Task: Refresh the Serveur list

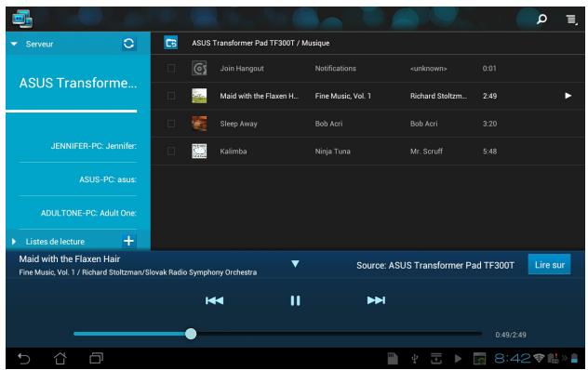Action: click(128, 44)
